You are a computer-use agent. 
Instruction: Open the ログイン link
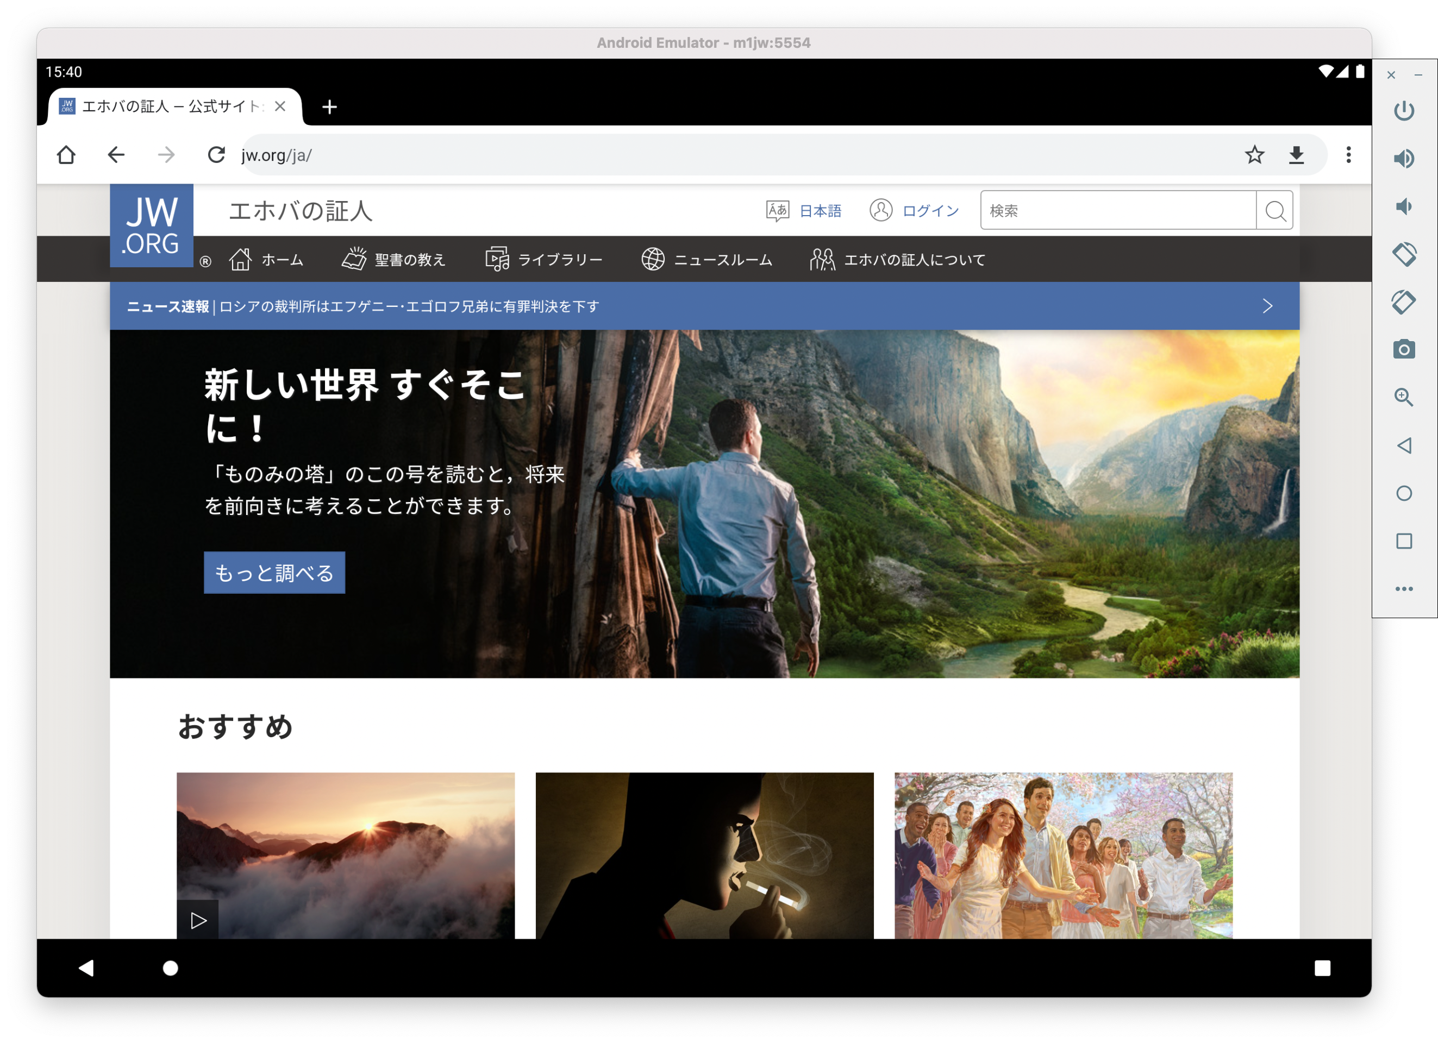(x=930, y=210)
